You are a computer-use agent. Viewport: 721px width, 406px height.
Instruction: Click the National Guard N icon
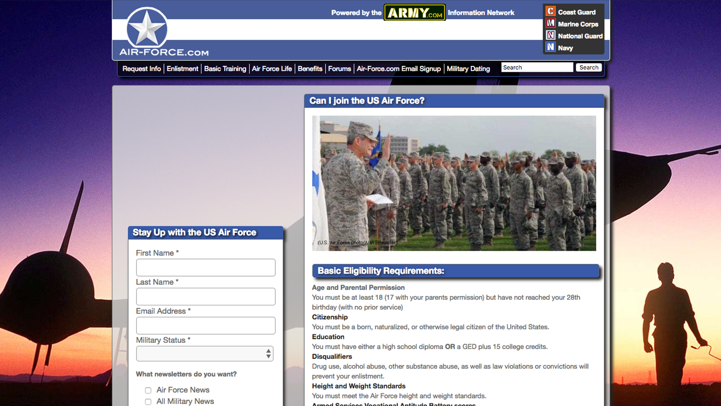pyautogui.click(x=551, y=35)
